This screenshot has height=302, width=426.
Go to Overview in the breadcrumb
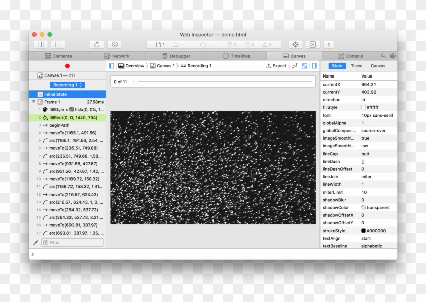click(x=131, y=66)
